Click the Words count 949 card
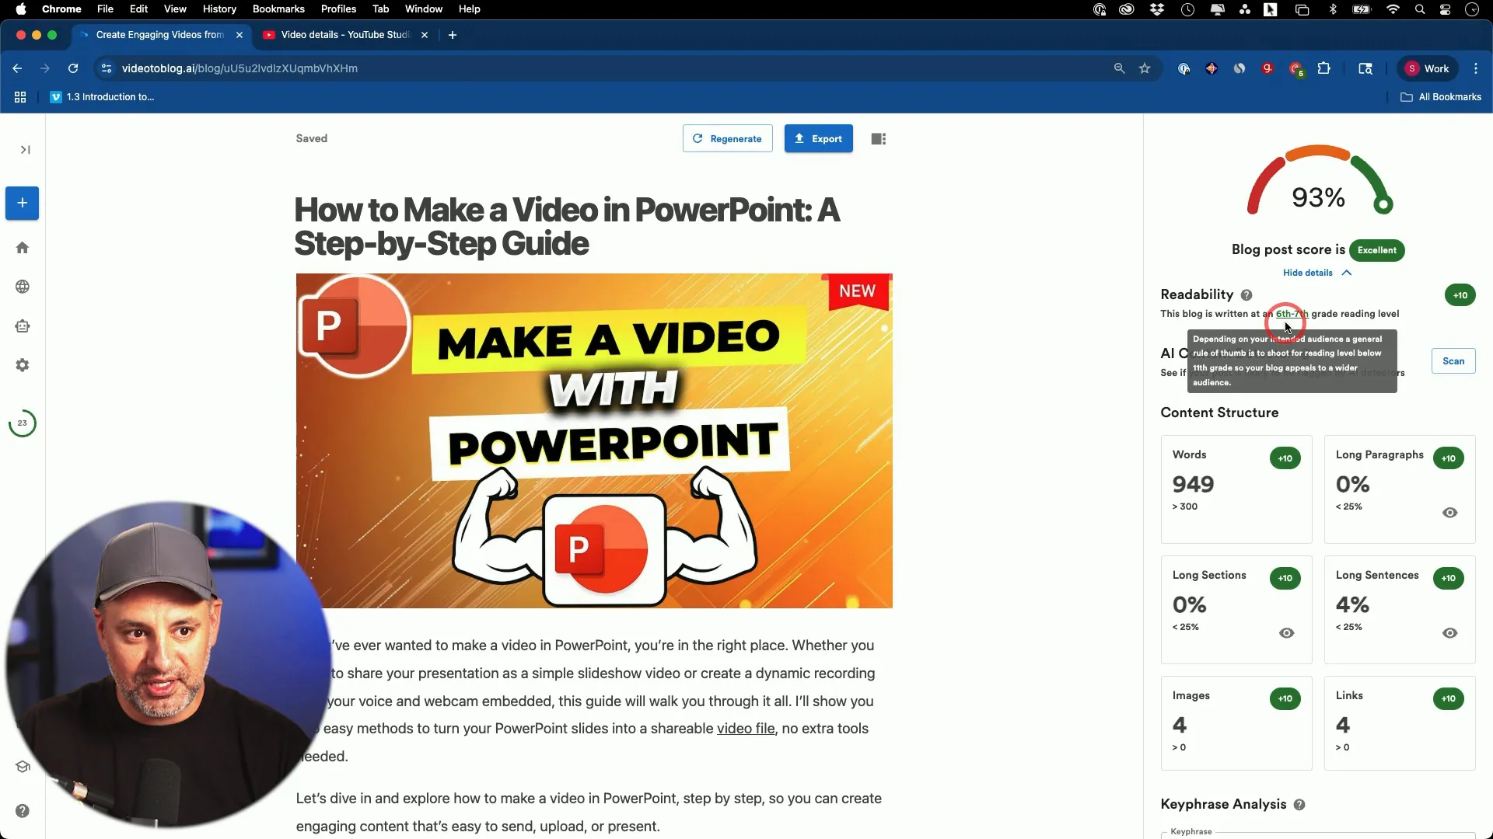Image resolution: width=1493 pixels, height=839 pixels. tap(1236, 489)
